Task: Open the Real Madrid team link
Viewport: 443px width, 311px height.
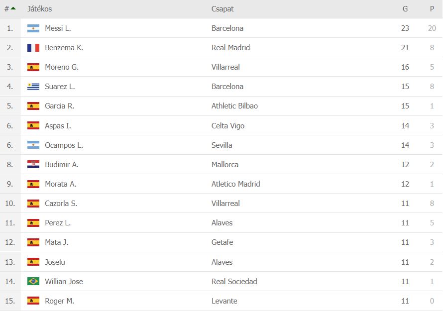Action: (x=230, y=48)
